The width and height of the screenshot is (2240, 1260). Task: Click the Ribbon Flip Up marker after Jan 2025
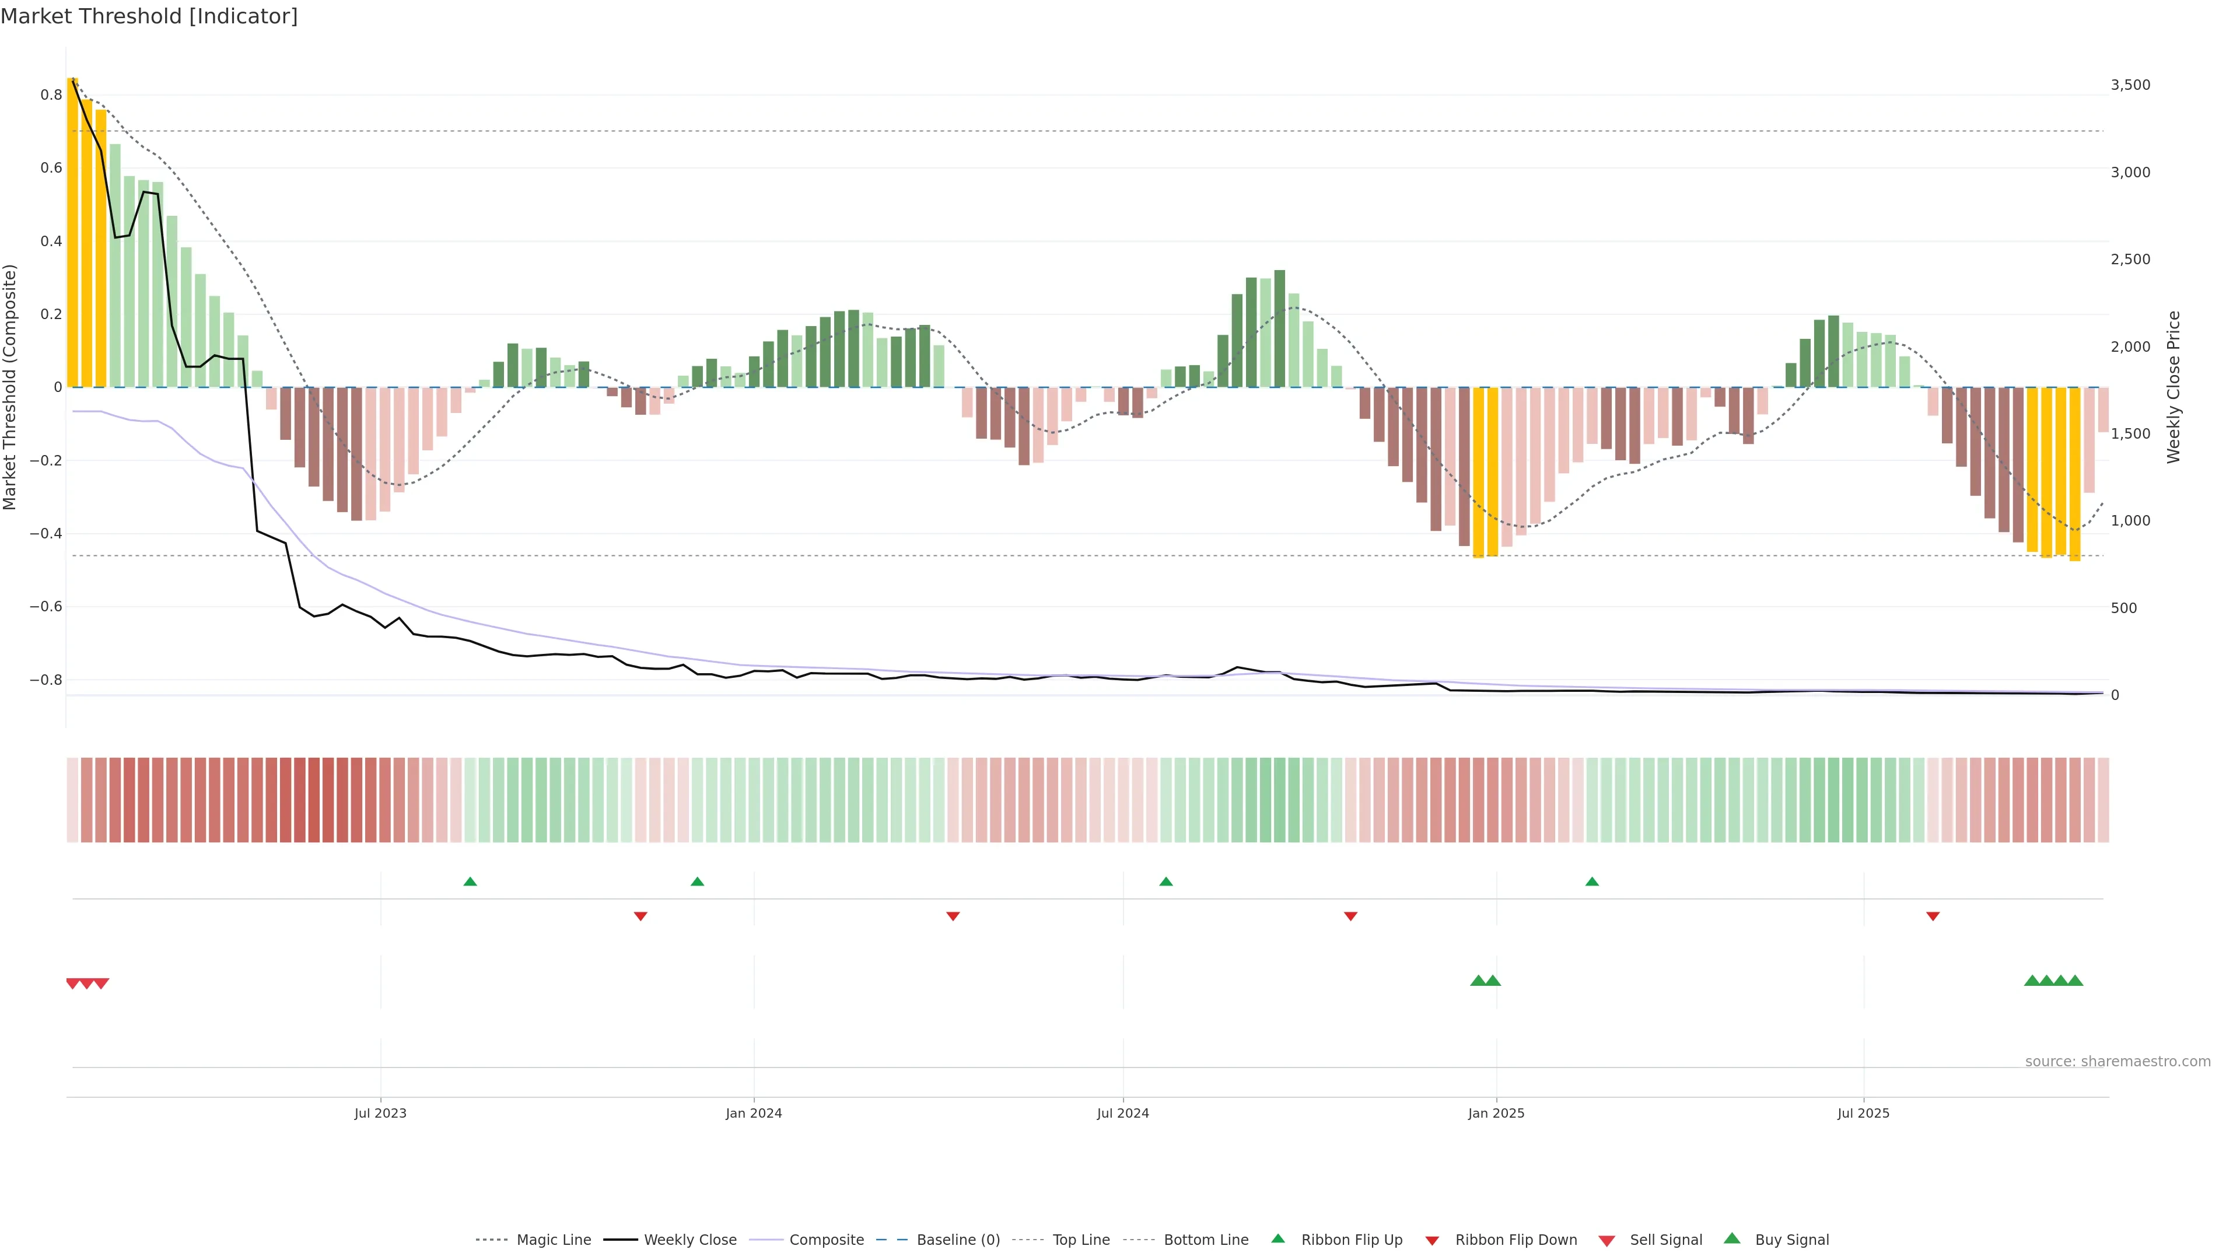point(1592,882)
